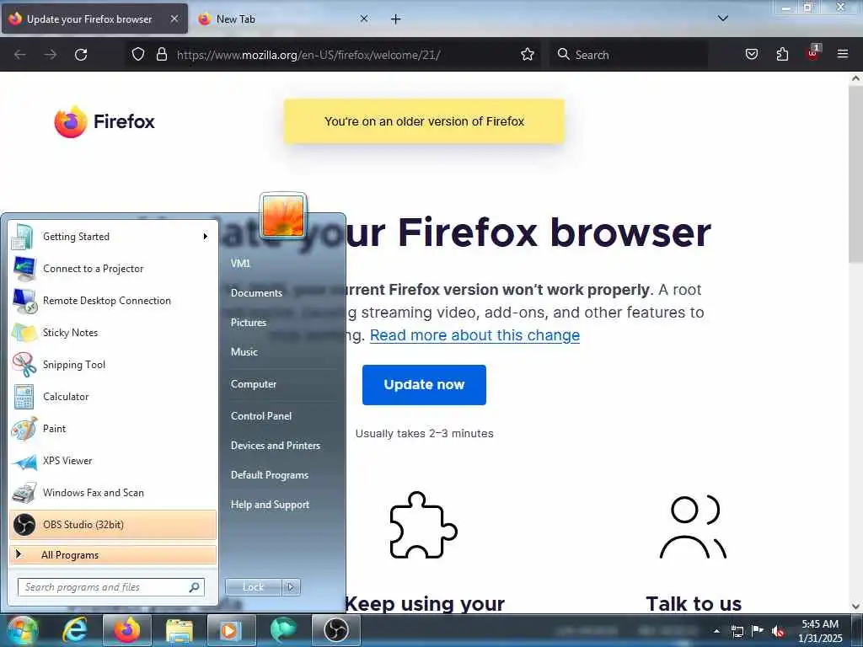Follow the Read more about this change link
Image resolution: width=863 pixels, height=647 pixels.
474,335
